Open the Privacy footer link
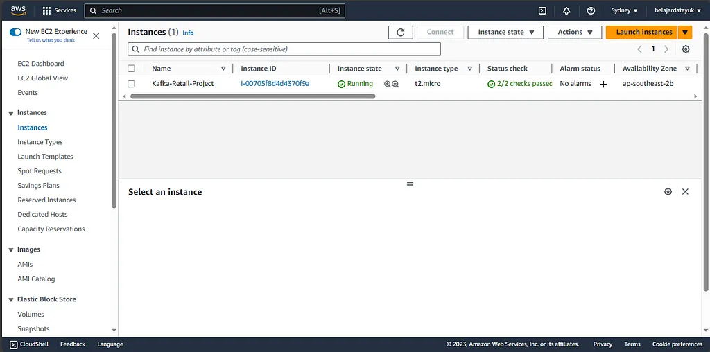The width and height of the screenshot is (710, 352). 603,344
